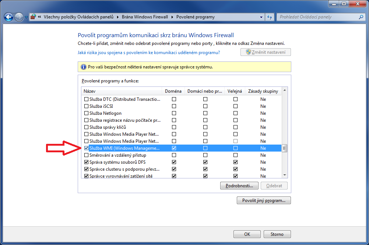The width and height of the screenshot is (369, 245).
Task: Click the search magnifier icon
Action: click(x=361, y=17)
